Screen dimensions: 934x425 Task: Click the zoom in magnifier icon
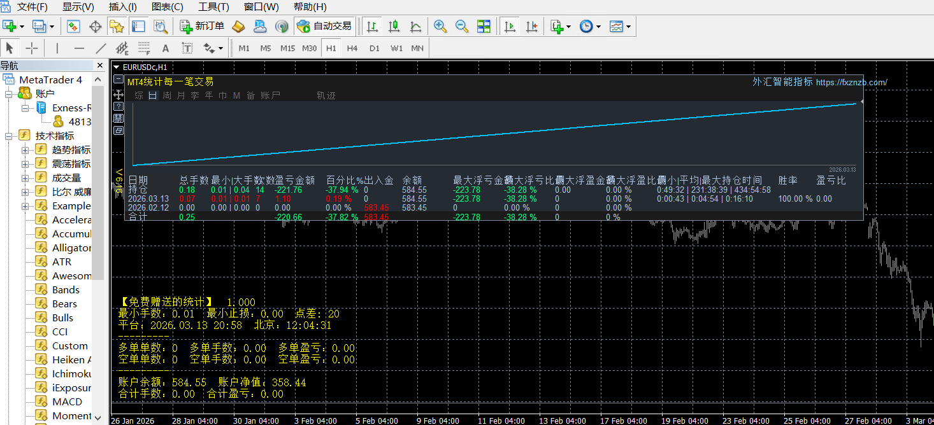[x=440, y=26]
